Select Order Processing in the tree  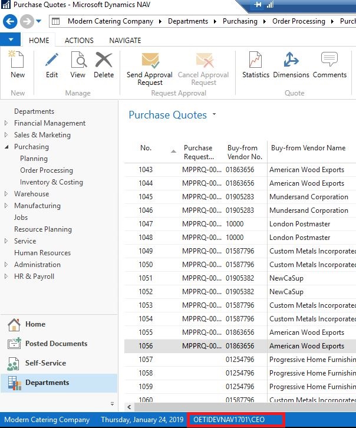tap(47, 170)
